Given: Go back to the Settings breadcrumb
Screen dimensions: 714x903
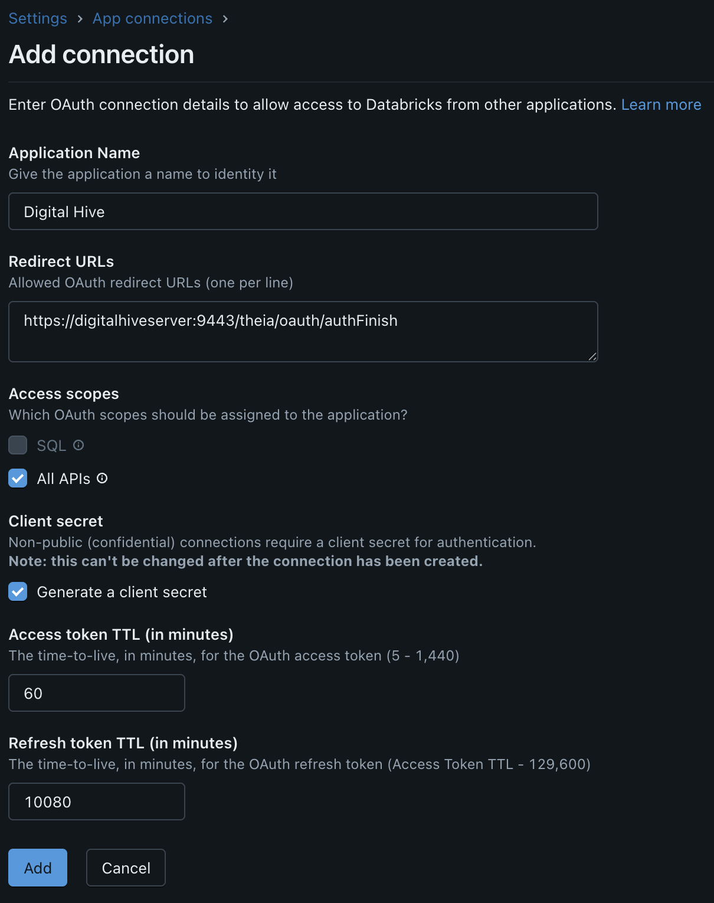Looking at the screenshot, I should click(38, 19).
